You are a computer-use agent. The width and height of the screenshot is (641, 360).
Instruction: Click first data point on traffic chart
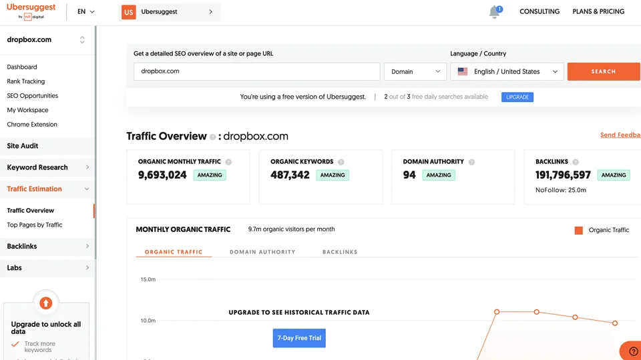point(497,312)
